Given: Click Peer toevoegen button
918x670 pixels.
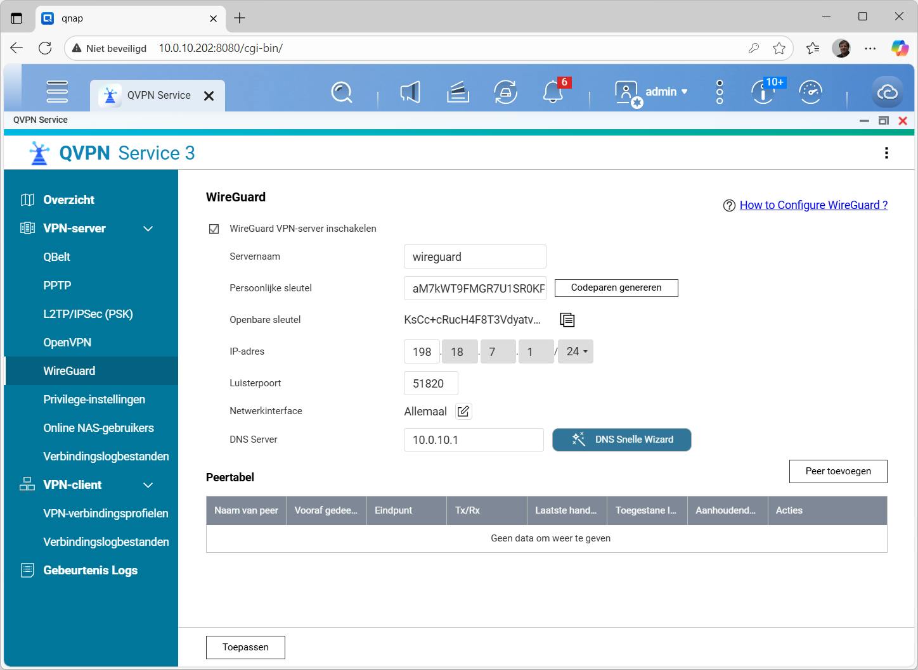Looking at the screenshot, I should (x=838, y=471).
